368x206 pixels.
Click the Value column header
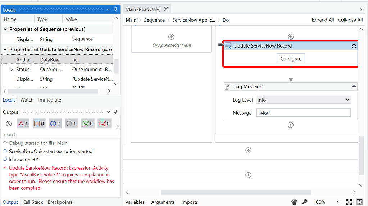tap(87, 19)
